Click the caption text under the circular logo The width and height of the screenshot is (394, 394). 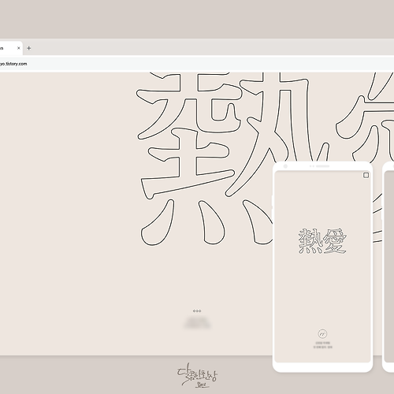click(322, 345)
